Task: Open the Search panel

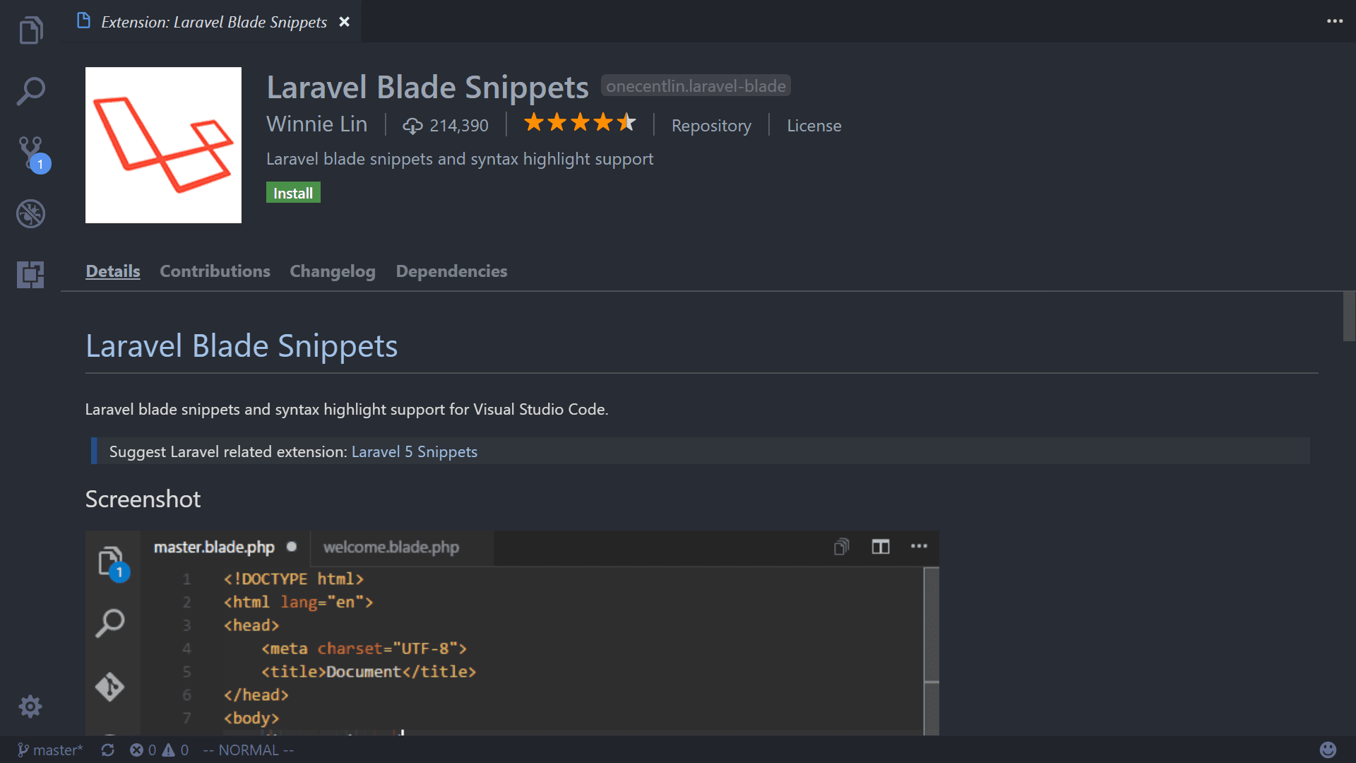Action: tap(30, 91)
